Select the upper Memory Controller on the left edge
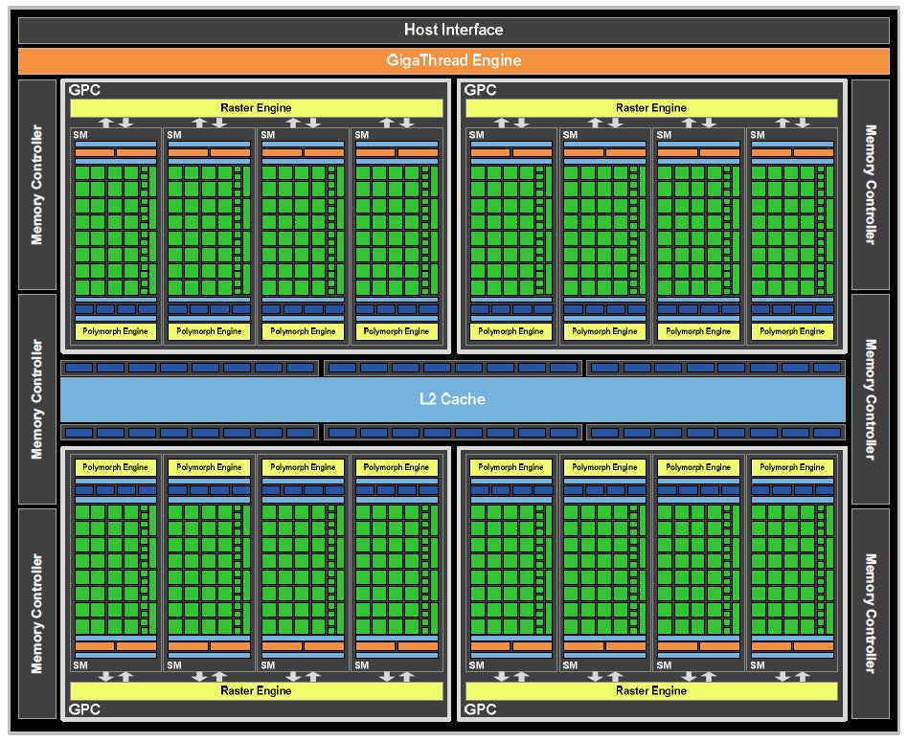 (37, 185)
